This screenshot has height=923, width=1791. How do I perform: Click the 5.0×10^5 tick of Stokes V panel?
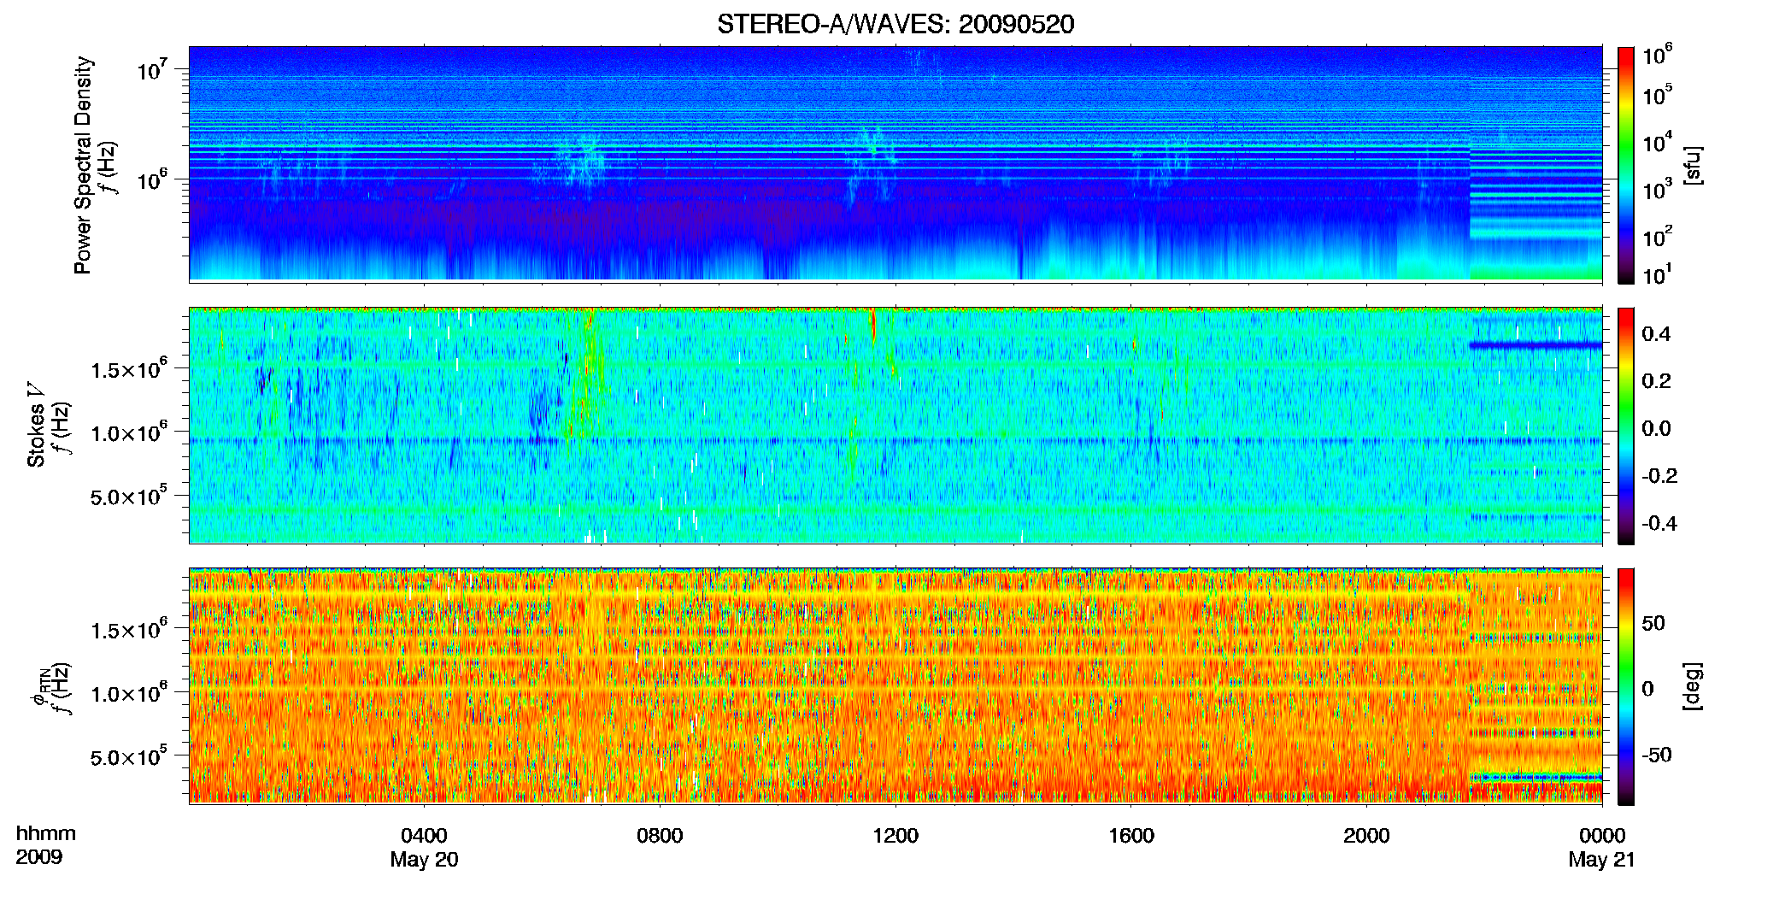pyautogui.click(x=128, y=496)
